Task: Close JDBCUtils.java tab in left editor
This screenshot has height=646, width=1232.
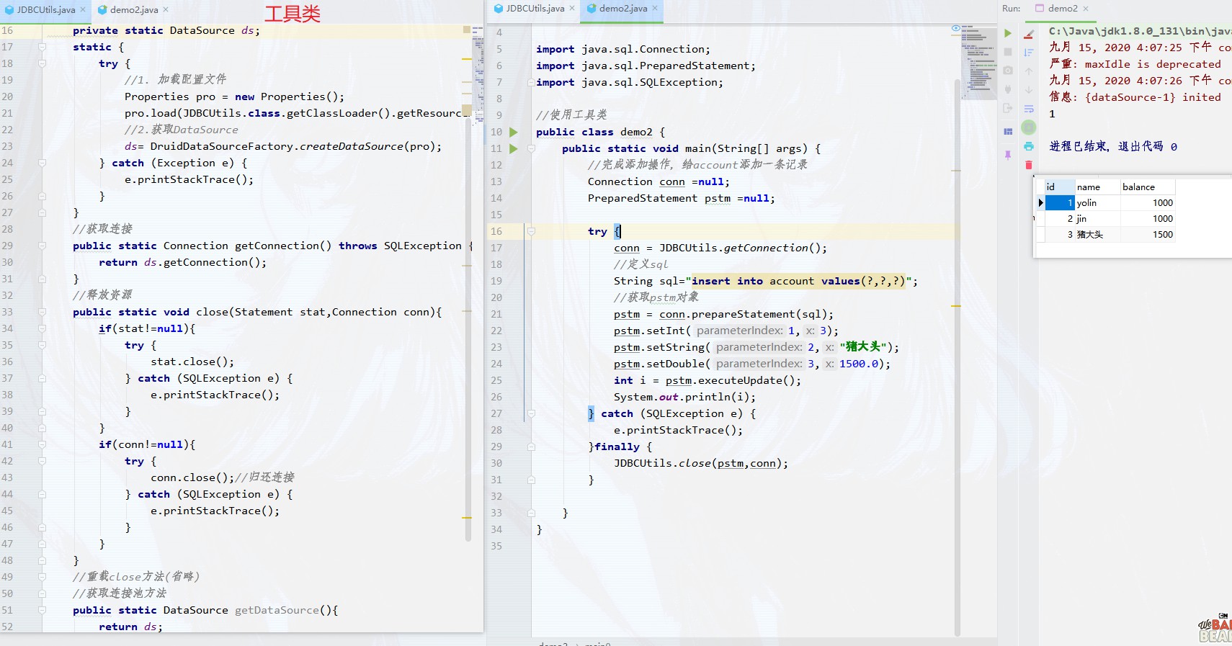Action: point(83,9)
